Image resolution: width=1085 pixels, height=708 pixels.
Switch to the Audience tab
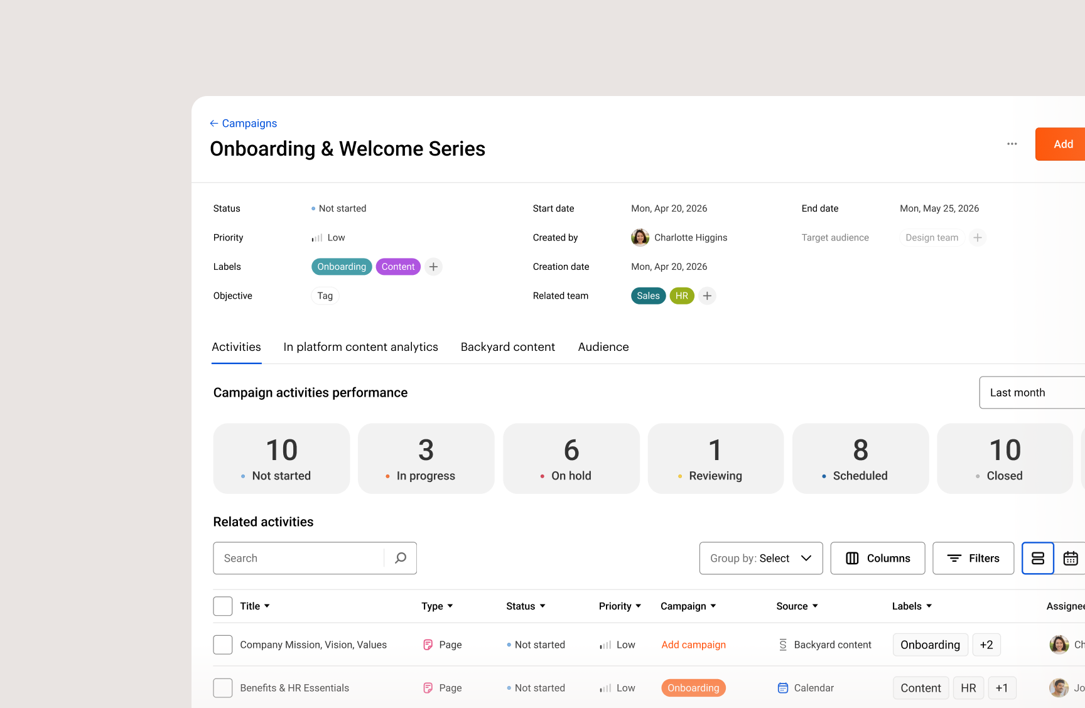[x=603, y=346]
